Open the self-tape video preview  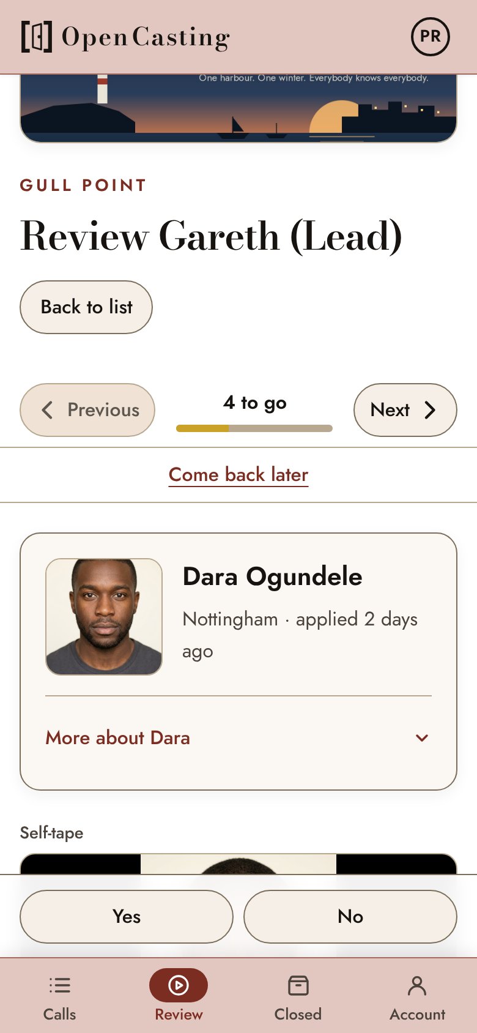(x=239, y=864)
